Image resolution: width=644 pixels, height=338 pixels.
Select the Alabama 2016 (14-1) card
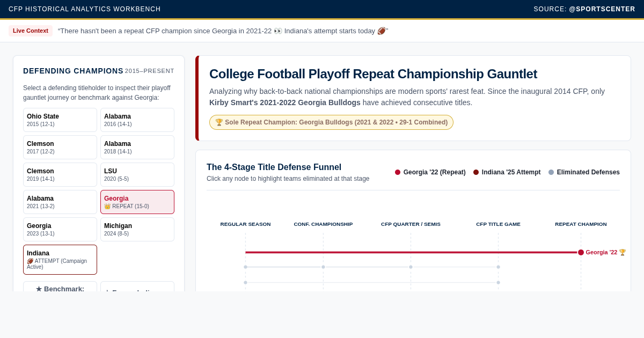[x=137, y=120]
